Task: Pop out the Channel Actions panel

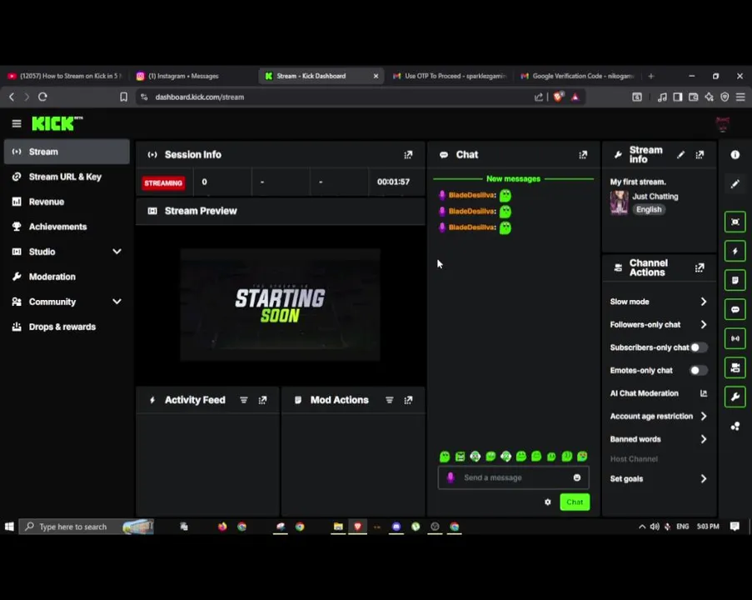Action: 700,267
